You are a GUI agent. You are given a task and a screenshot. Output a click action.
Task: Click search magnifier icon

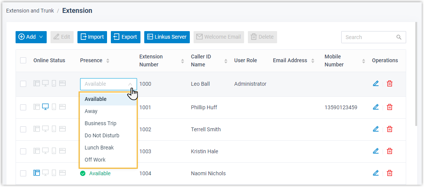(x=399, y=37)
